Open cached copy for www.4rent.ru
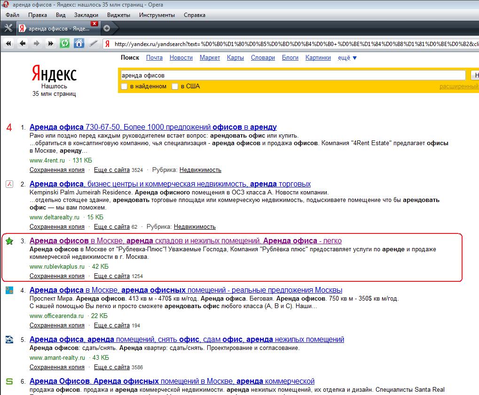This screenshot has width=479, height=395. coord(57,170)
